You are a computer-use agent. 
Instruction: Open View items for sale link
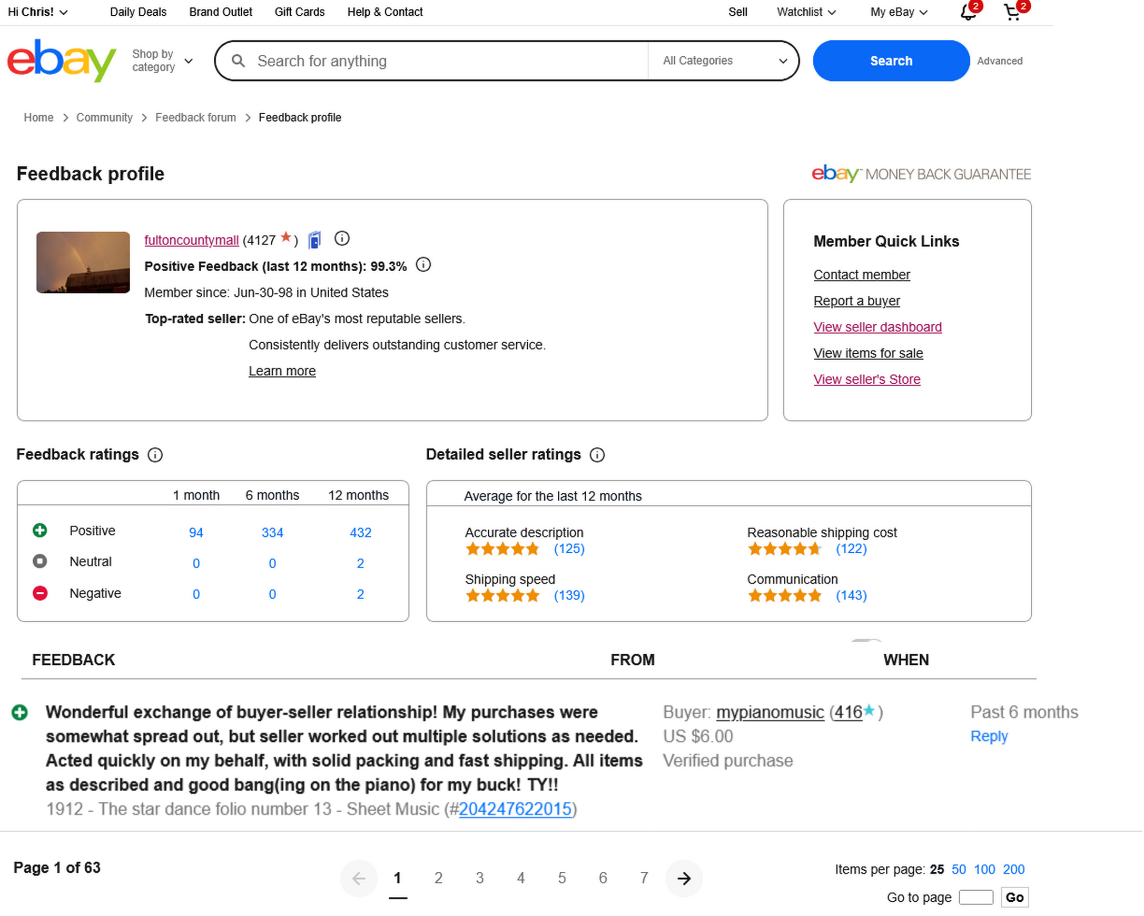869,354
